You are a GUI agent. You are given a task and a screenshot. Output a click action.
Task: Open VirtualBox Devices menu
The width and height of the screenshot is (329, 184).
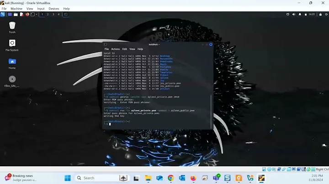54,9
